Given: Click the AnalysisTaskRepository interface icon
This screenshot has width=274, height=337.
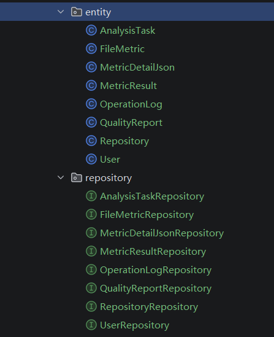Looking at the screenshot, I should tap(91, 196).
